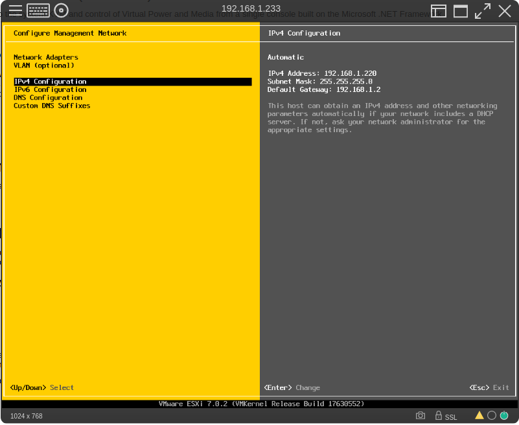Screen dimensions: 519x425
Task: Click the SSL padlock icon
Action: pyautogui.click(x=439, y=416)
